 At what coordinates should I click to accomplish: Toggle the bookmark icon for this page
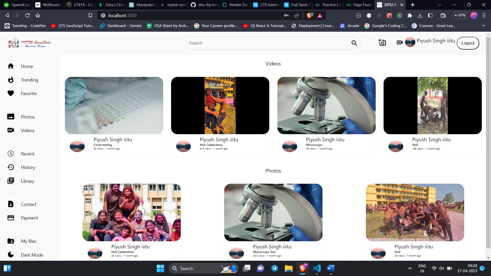tap(90, 16)
